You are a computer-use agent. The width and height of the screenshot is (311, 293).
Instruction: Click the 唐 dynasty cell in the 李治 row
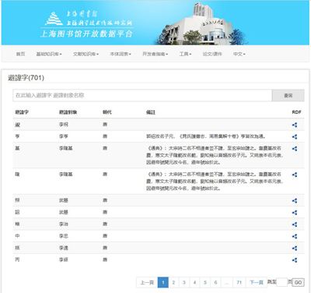pos(105,224)
